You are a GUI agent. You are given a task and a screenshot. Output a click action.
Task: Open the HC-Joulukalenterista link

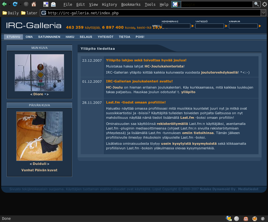pos(164,66)
